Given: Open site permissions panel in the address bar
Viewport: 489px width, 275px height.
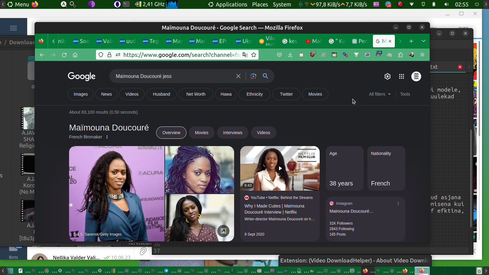Looking at the screenshot, I should 118,55.
